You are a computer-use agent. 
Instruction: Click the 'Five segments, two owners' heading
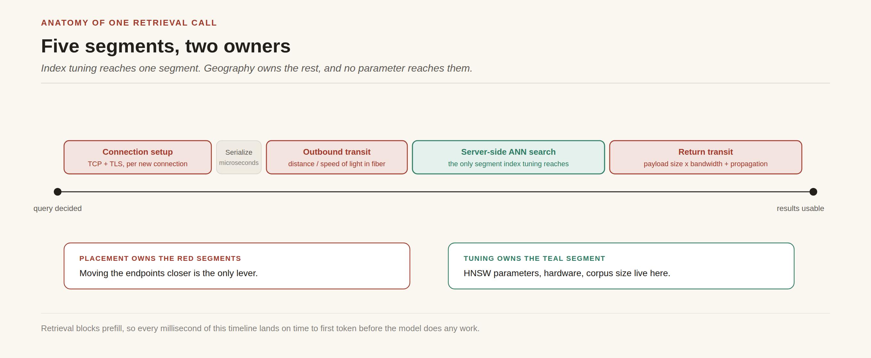(166, 46)
